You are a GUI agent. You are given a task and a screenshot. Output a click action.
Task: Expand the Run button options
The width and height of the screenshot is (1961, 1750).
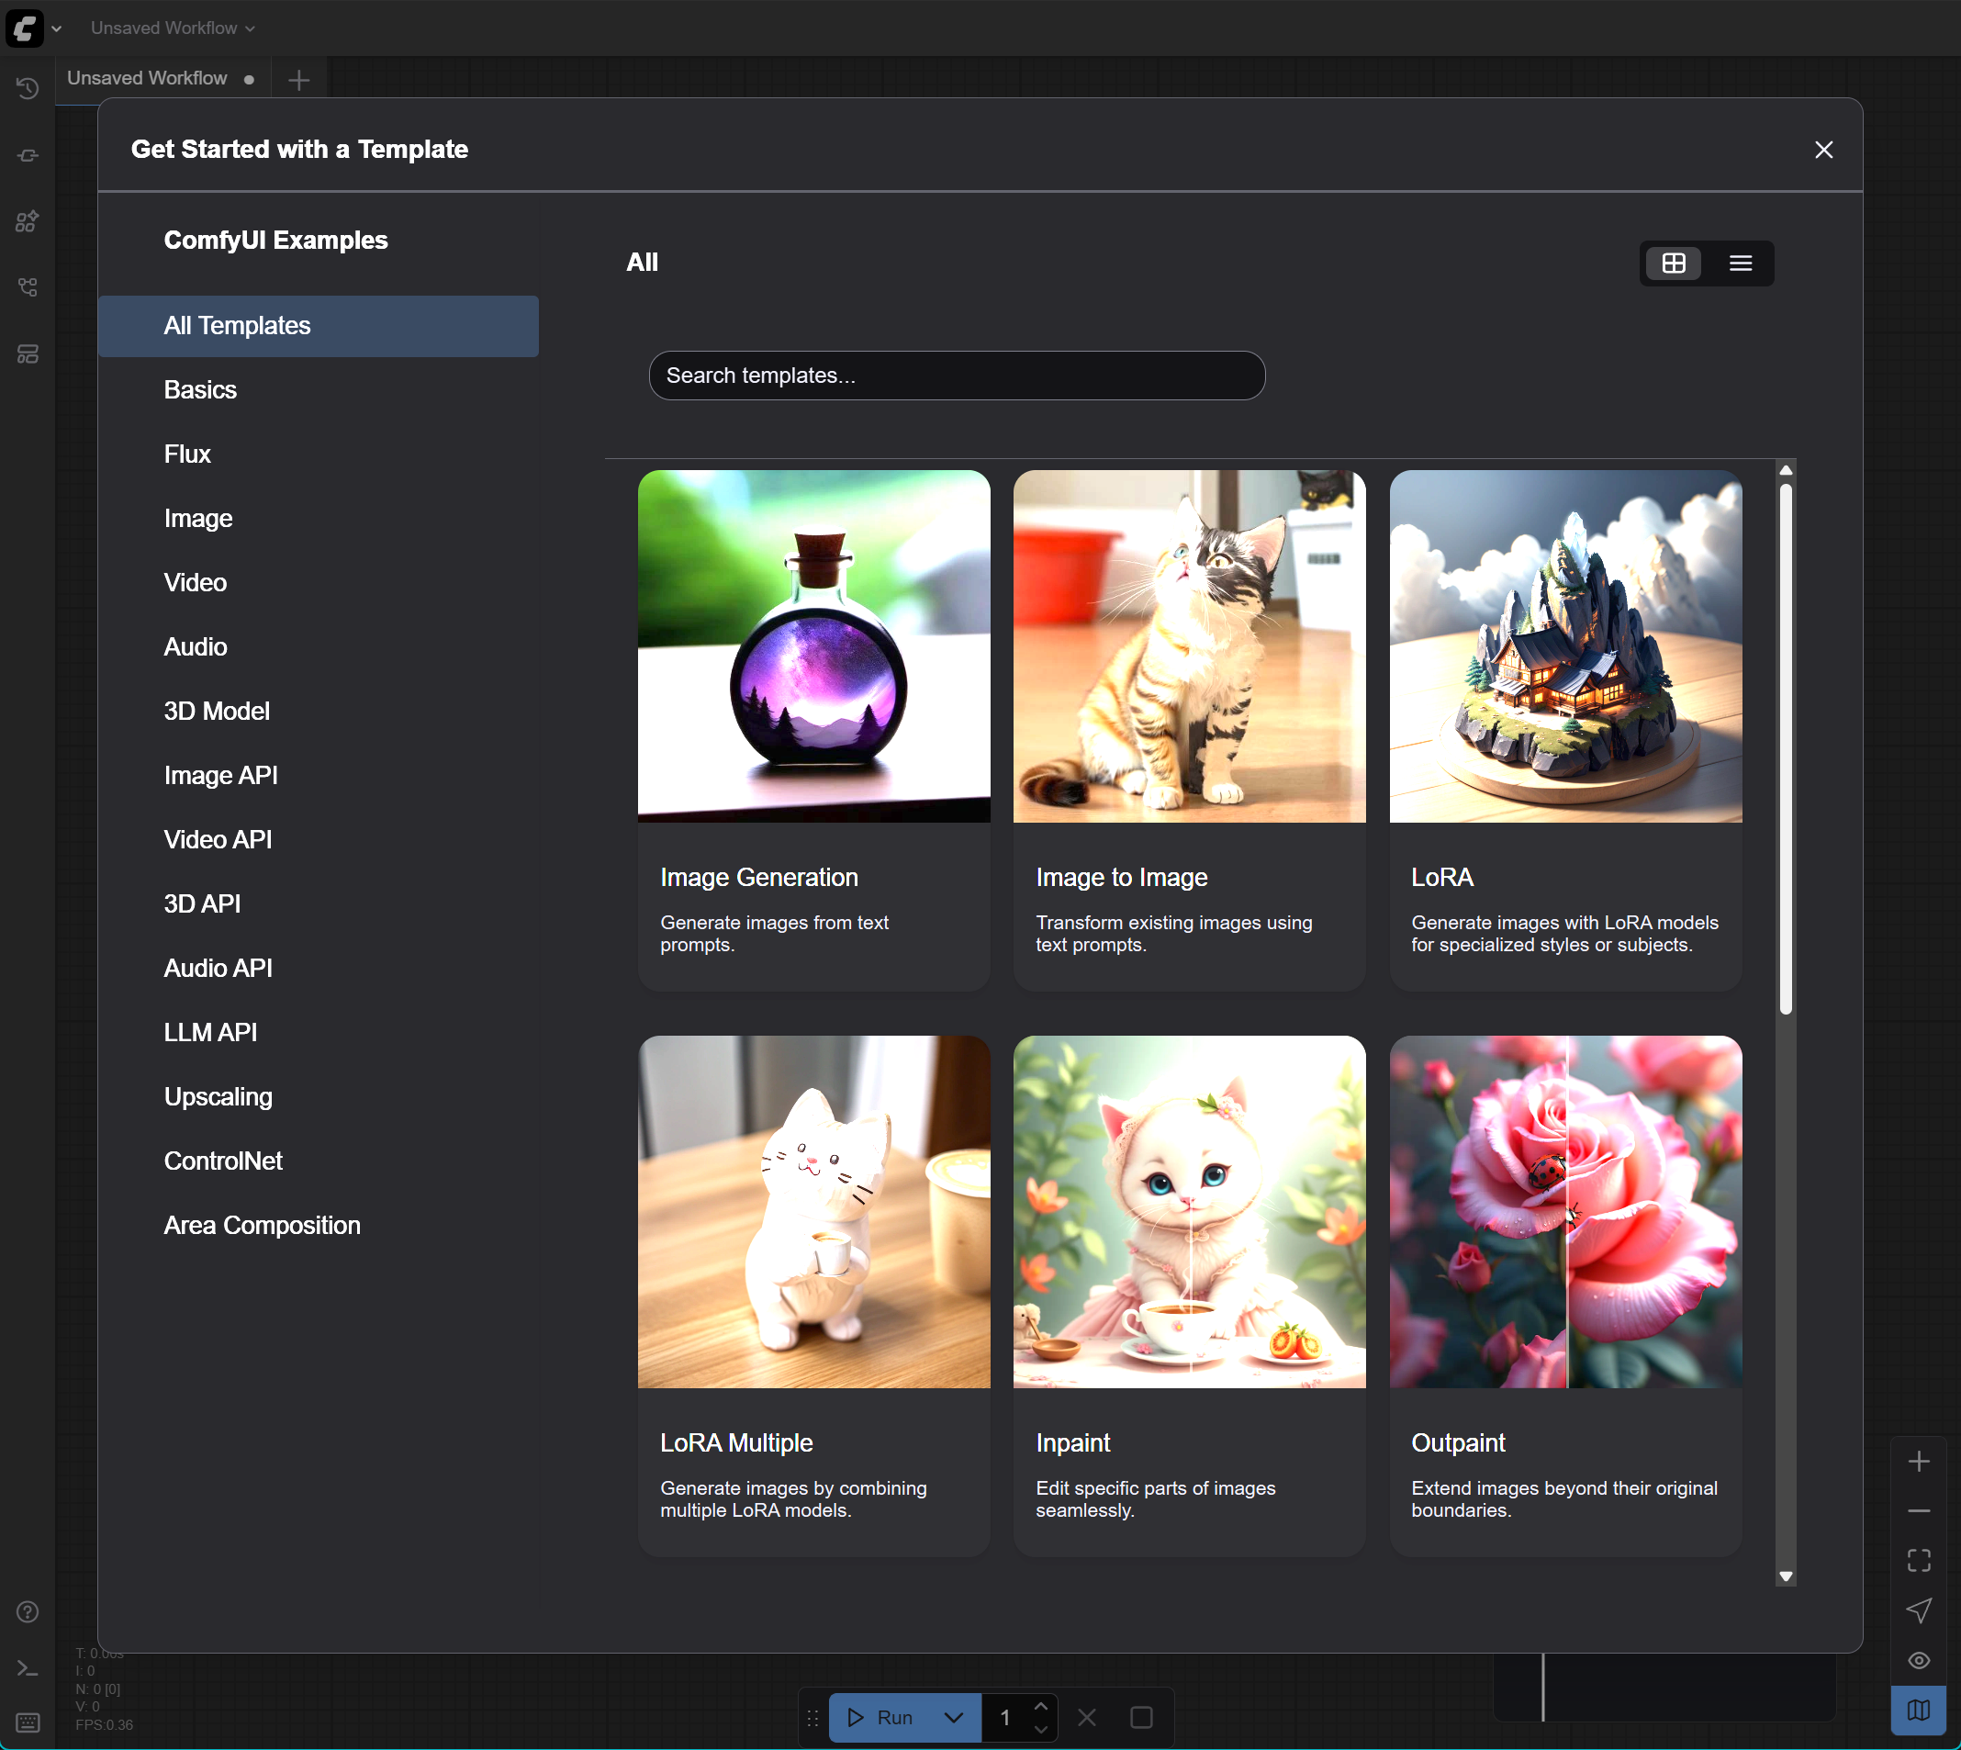pos(954,1717)
